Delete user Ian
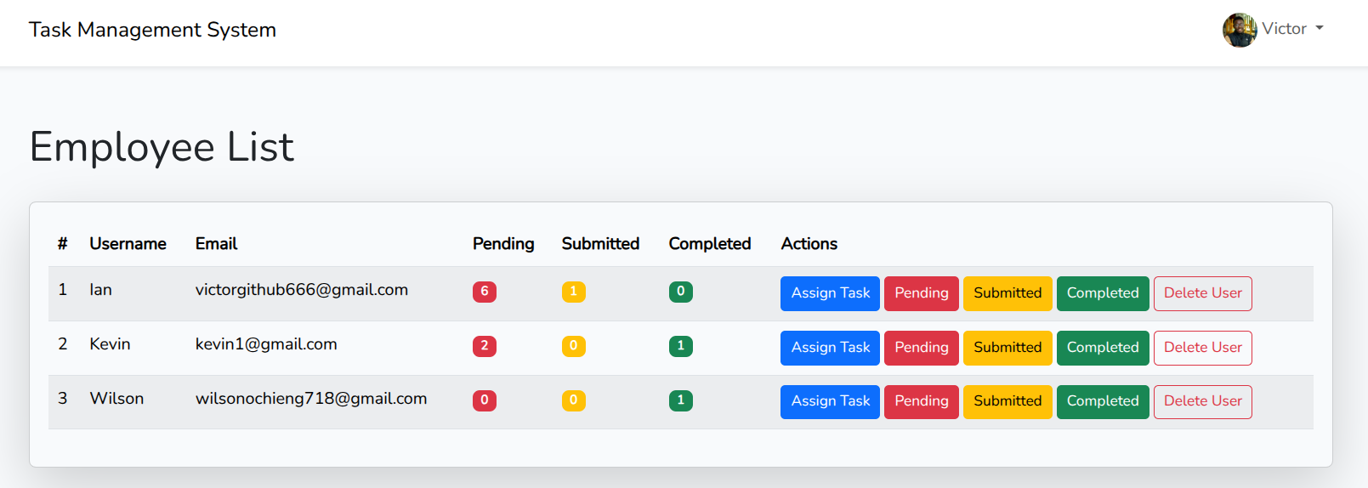Viewport: 1368px width, 488px height. coord(1202,293)
